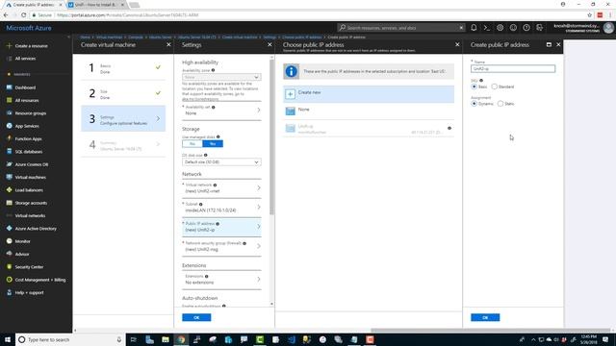This screenshot has height=346, width=616.
Task: Open step 3 Settings
Action: [x=123, y=119]
